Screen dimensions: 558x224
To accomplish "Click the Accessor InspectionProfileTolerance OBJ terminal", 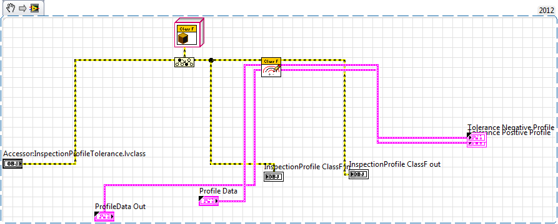I will click(12, 164).
